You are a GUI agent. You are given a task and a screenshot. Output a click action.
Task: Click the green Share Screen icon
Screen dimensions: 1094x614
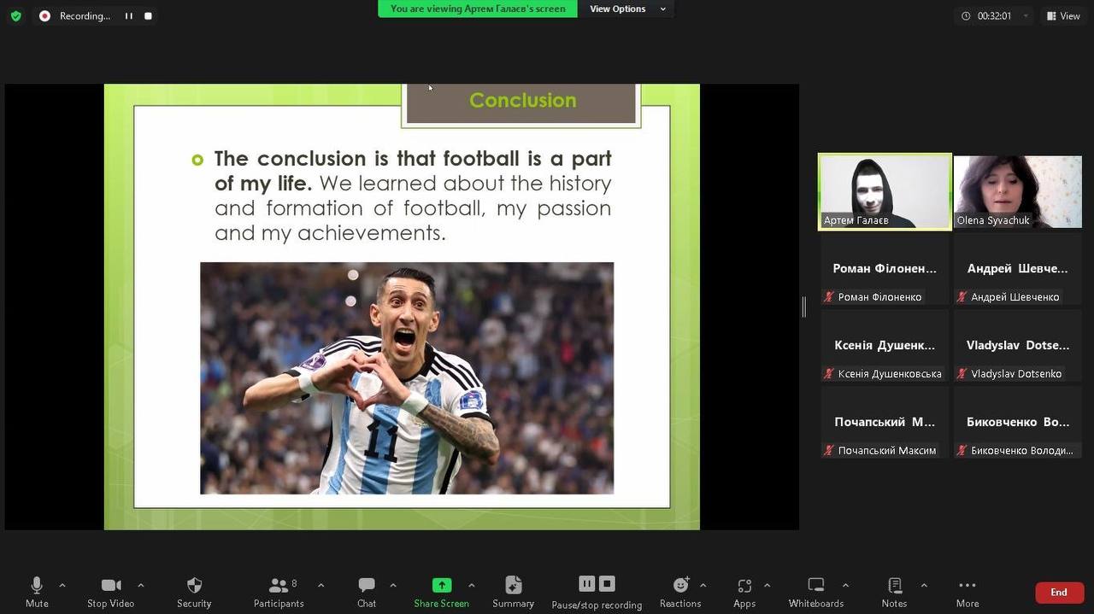coord(441,585)
